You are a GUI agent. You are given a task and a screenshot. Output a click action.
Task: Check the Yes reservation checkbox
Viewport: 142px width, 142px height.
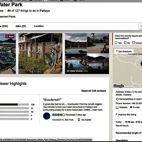pyautogui.click(x=116, y=43)
